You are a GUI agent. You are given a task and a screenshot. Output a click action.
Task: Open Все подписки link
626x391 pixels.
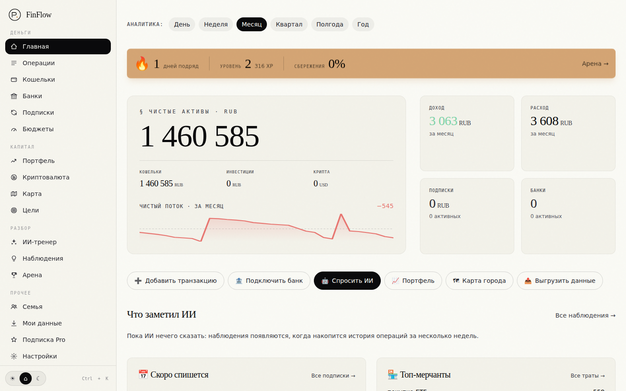[333, 376]
